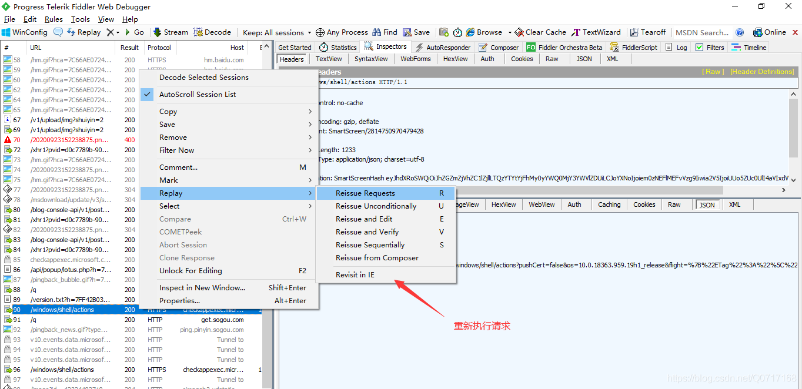Select the request TextView tab
Viewport: 802px width, 389px height.
pyautogui.click(x=329, y=59)
